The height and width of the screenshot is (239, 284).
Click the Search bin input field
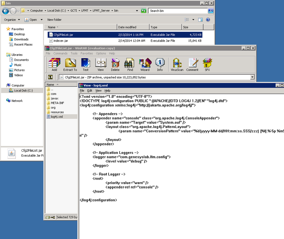coord(178,11)
